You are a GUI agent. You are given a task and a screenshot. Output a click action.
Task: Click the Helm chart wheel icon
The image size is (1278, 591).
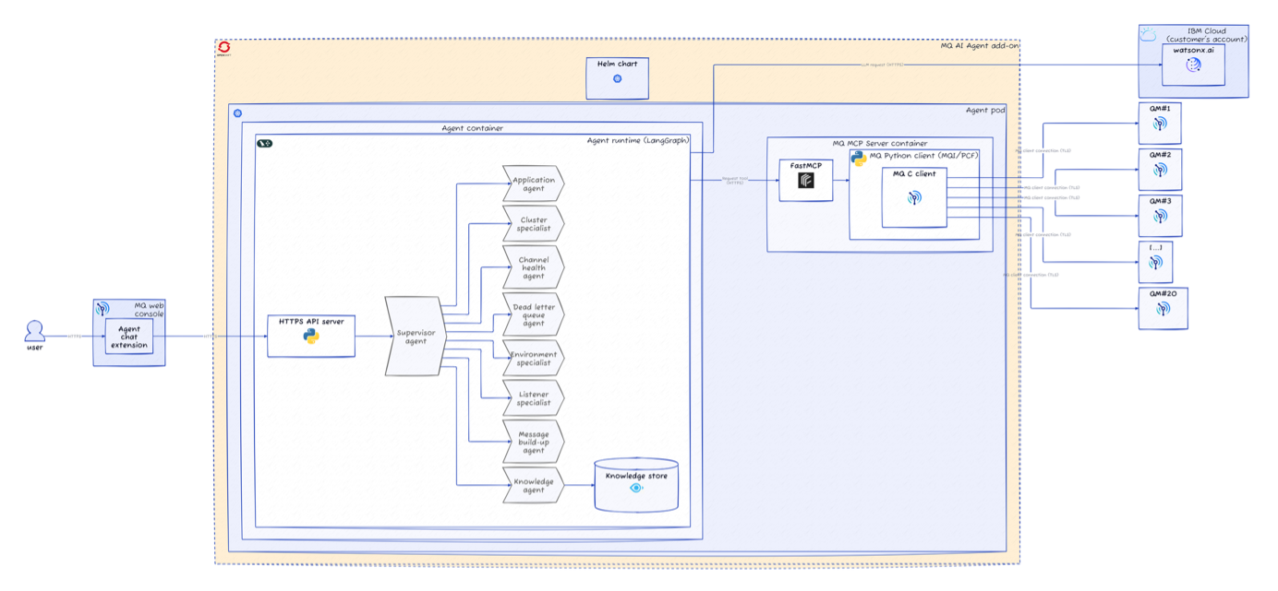point(618,78)
